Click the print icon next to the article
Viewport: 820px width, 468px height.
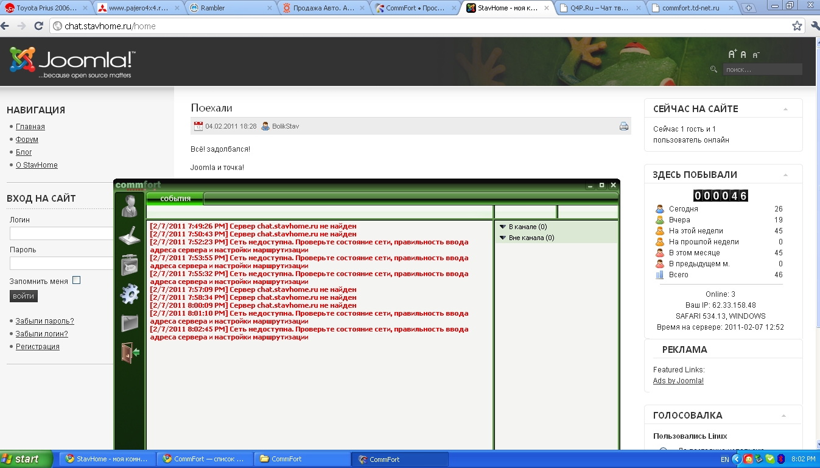623,126
